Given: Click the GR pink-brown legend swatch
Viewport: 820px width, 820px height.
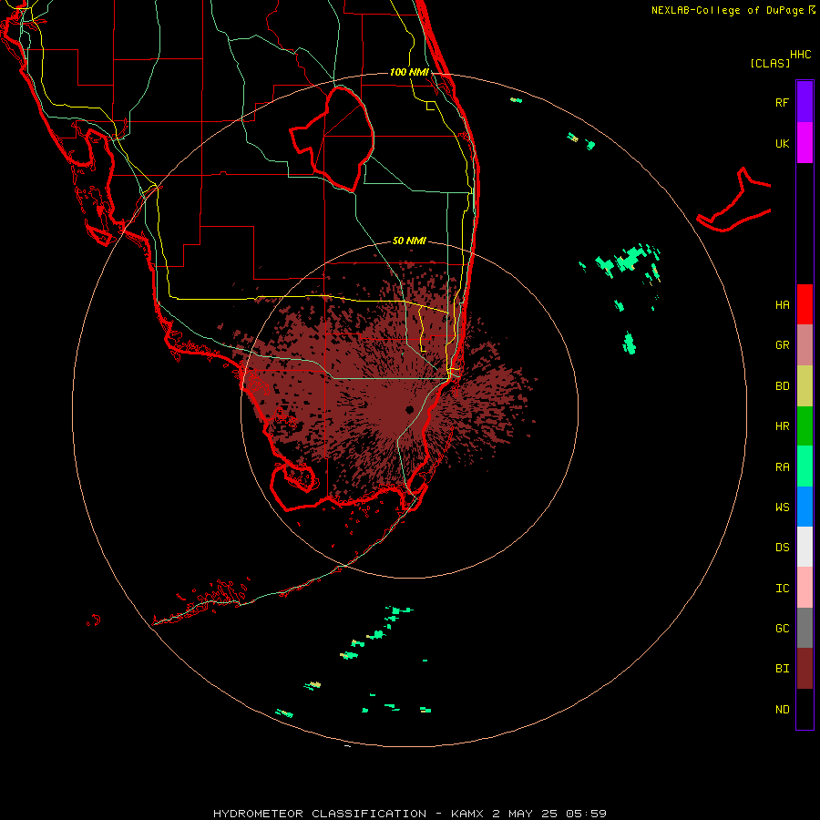Looking at the screenshot, I should (805, 345).
